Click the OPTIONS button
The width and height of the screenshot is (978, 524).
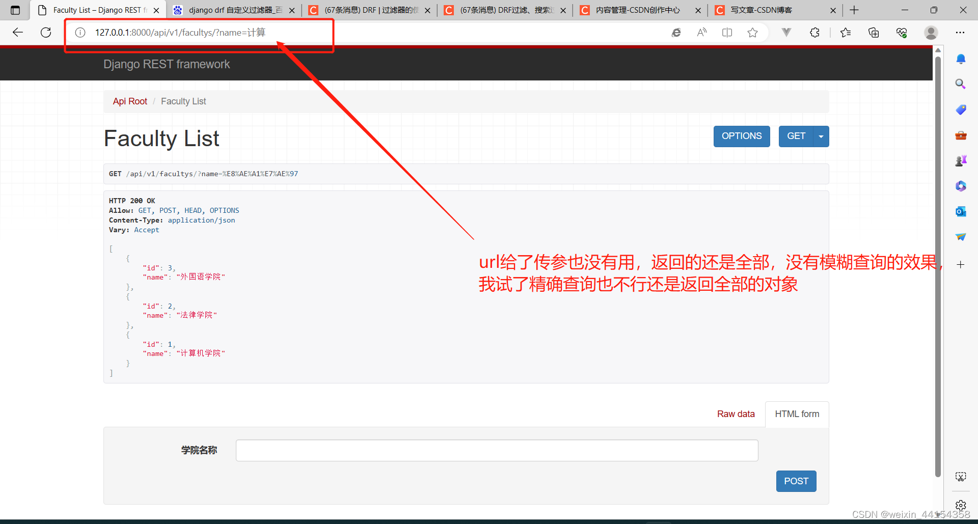[742, 136]
